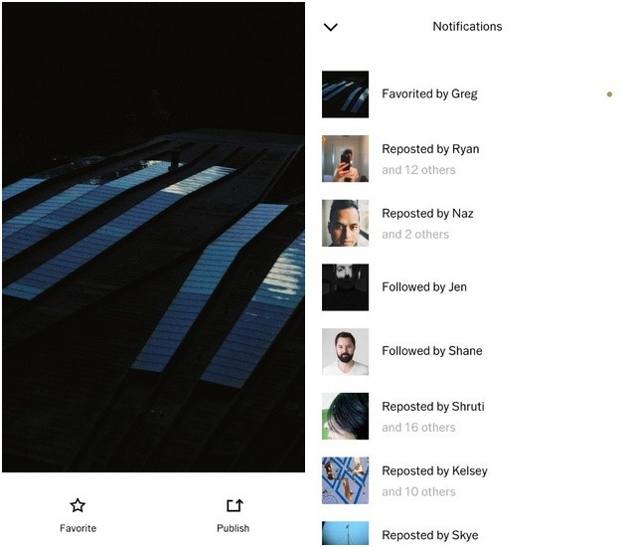Open 'and 10 others' under Kelsey

pyautogui.click(x=418, y=492)
